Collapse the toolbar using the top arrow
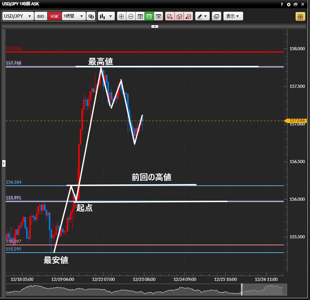The image size is (310, 300). 155,26
